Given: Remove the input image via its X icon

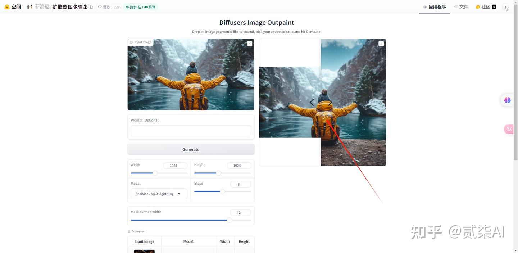Looking at the screenshot, I should pos(249,44).
